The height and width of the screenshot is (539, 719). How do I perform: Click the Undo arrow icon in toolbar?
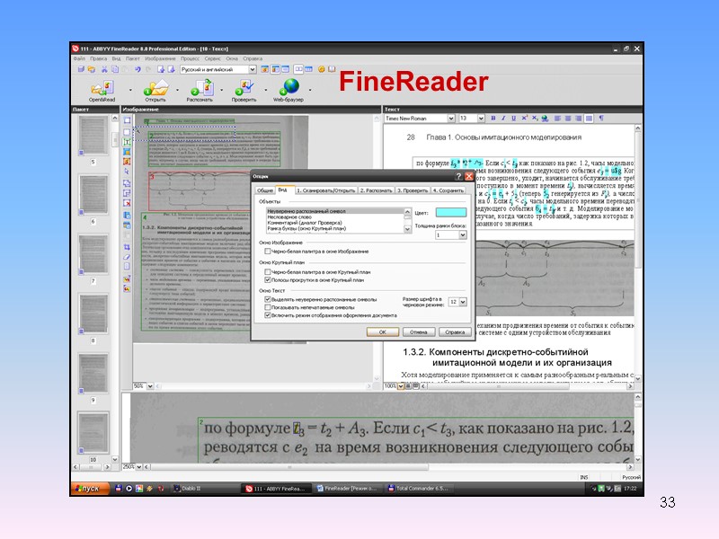[x=138, y=69]
